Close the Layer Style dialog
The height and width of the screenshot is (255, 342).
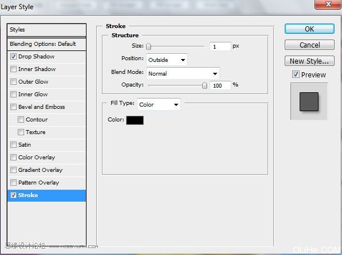pos(328,5)
